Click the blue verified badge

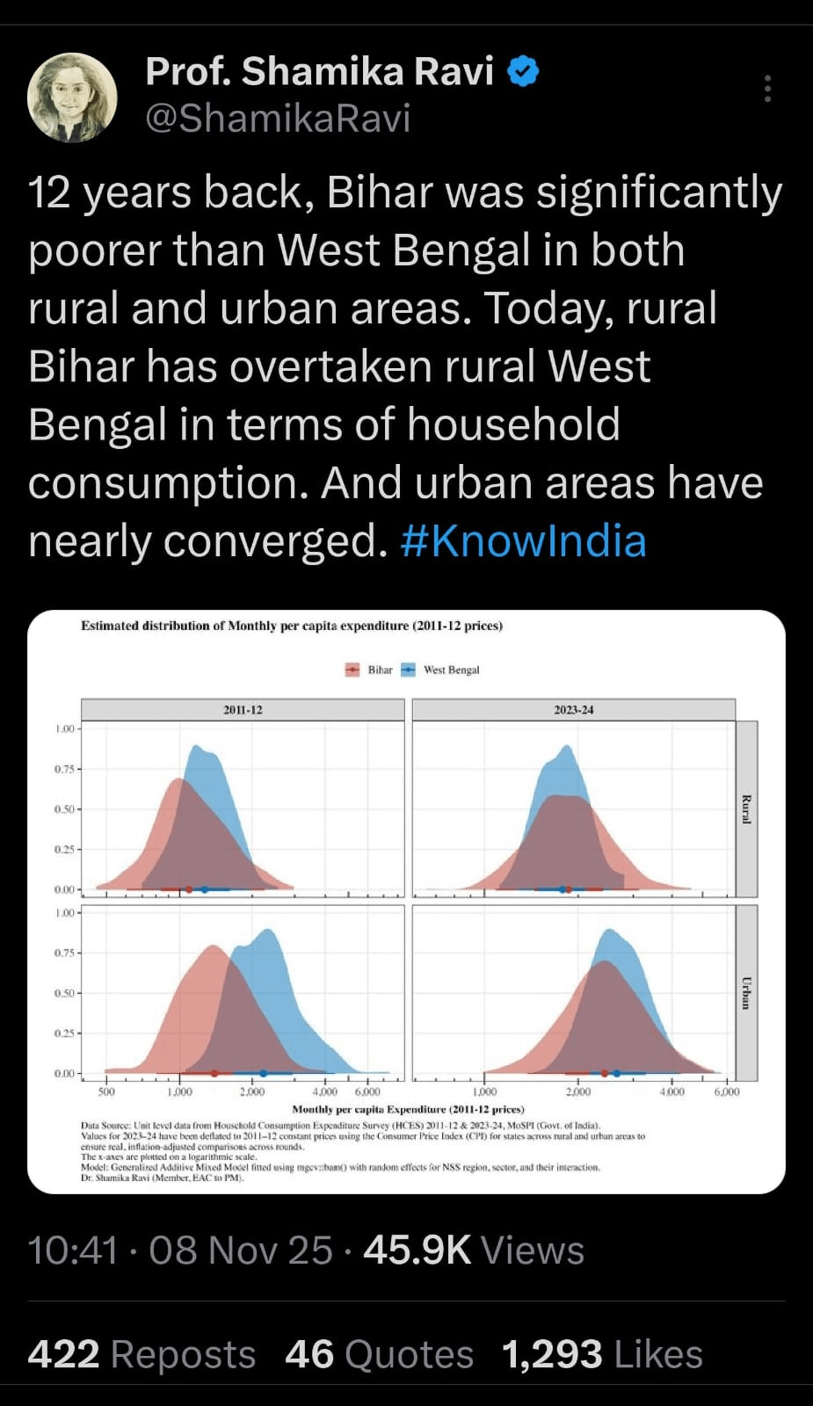point(524,71)
